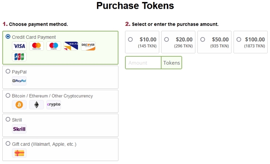Screen dimensions: 270x164
Task: Click the Amount input field
Action: coord(143,63)
